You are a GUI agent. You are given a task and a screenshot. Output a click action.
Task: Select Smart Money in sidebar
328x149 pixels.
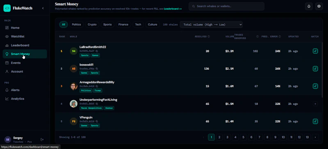25,54
